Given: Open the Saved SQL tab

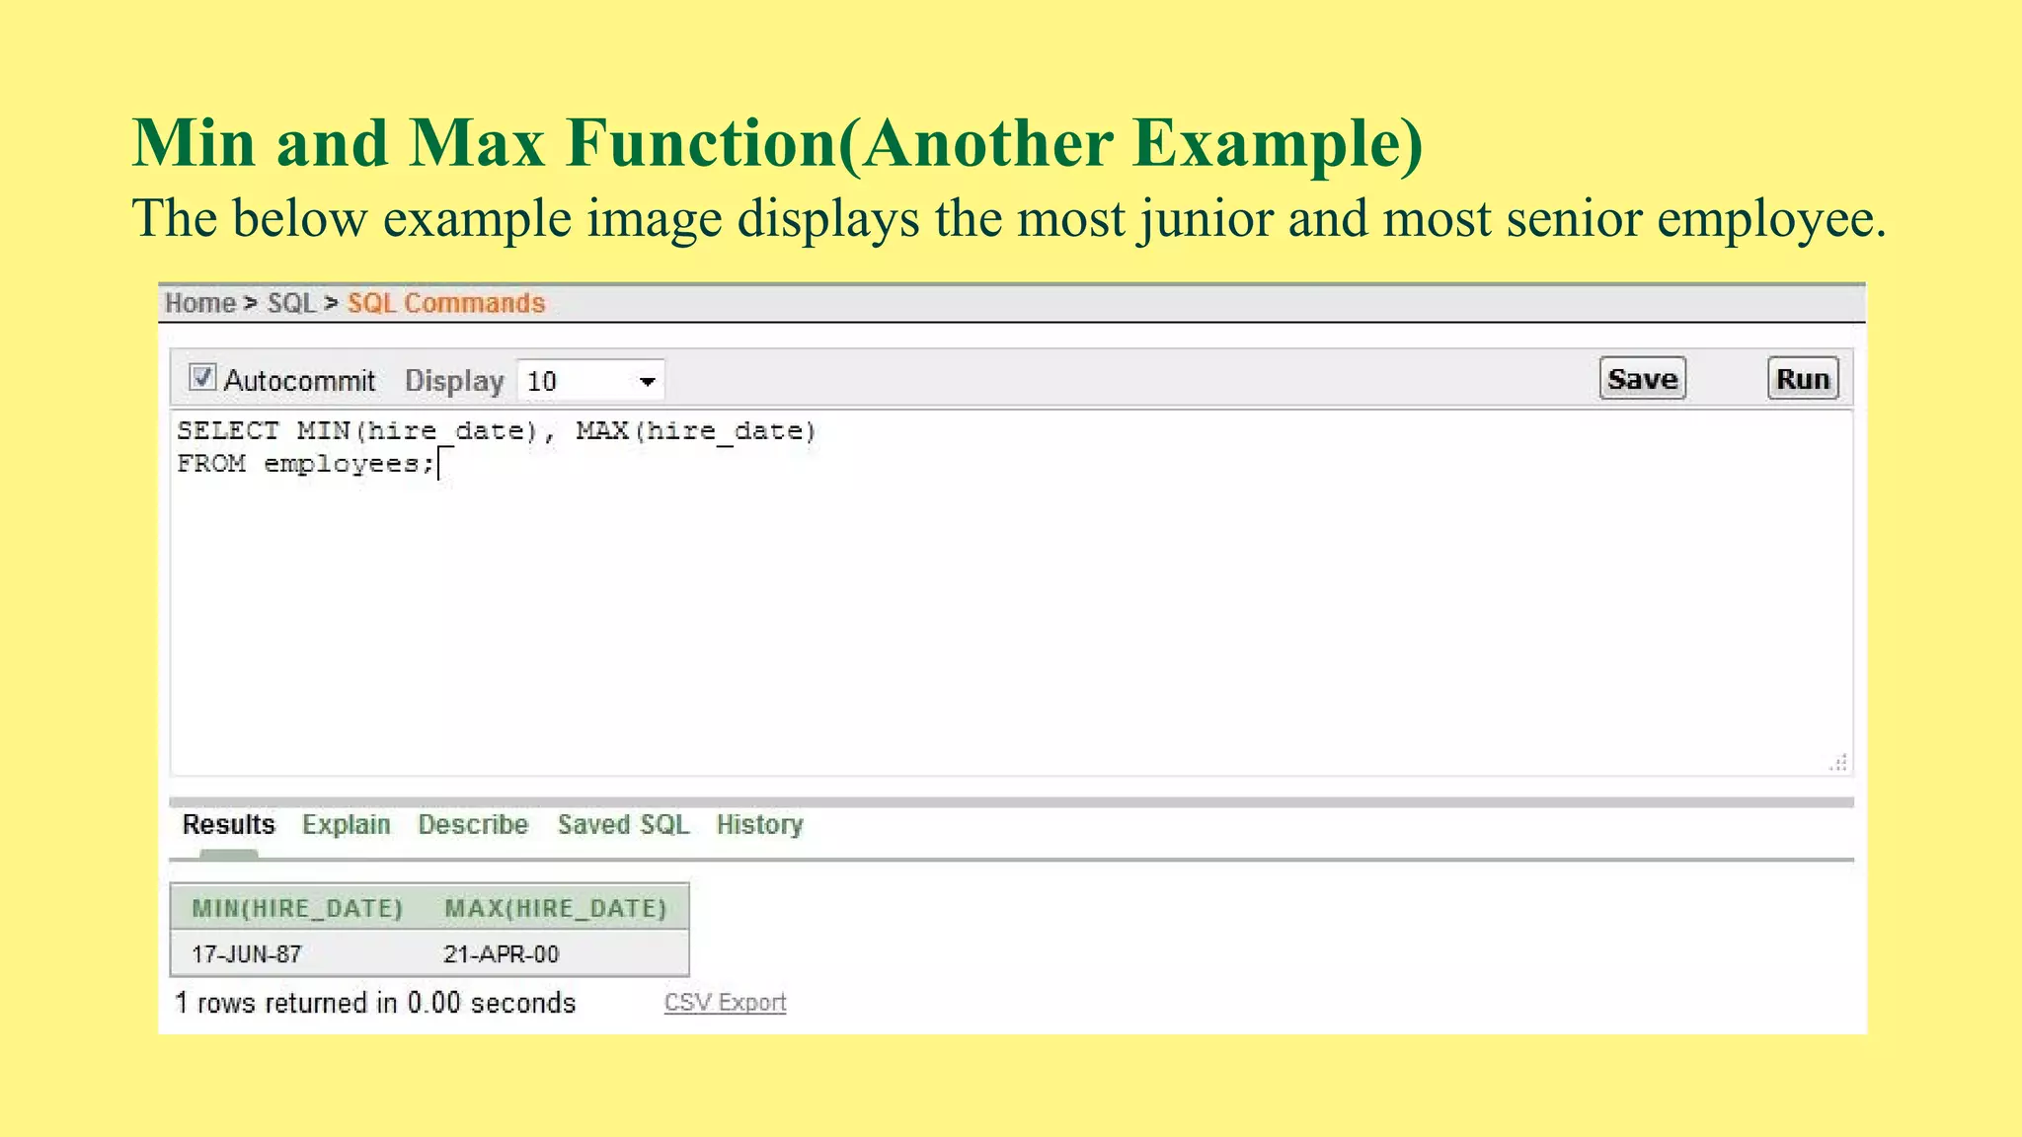Looking at the screenshot, I should click(x=623, y=825).
